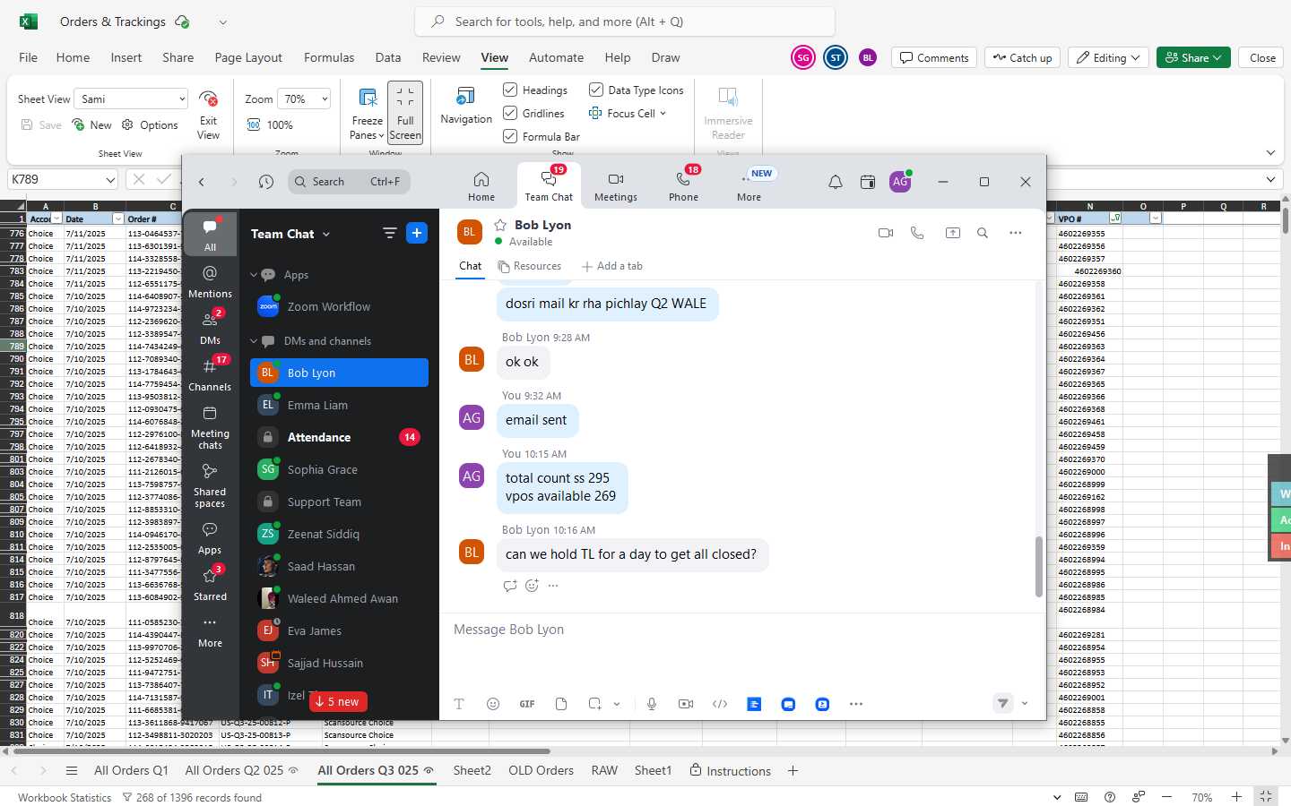This screenshot has width=1291, height=806.
Task: Select Starred in Zoom sidebar
Action: point(210,584)
